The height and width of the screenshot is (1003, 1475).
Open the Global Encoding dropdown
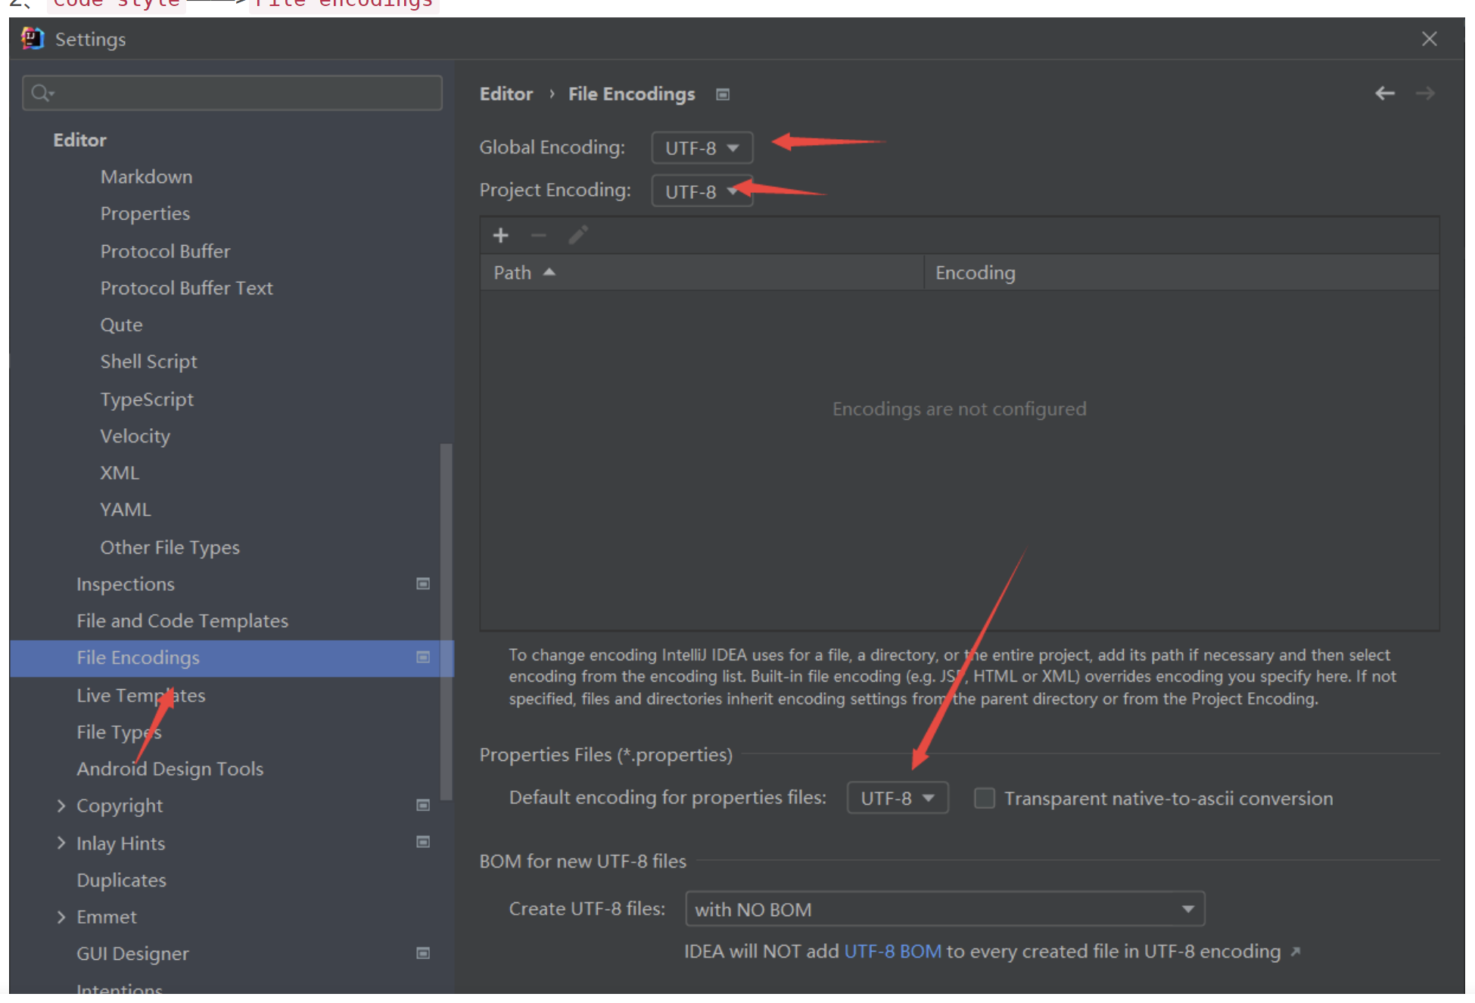[702, 147]
